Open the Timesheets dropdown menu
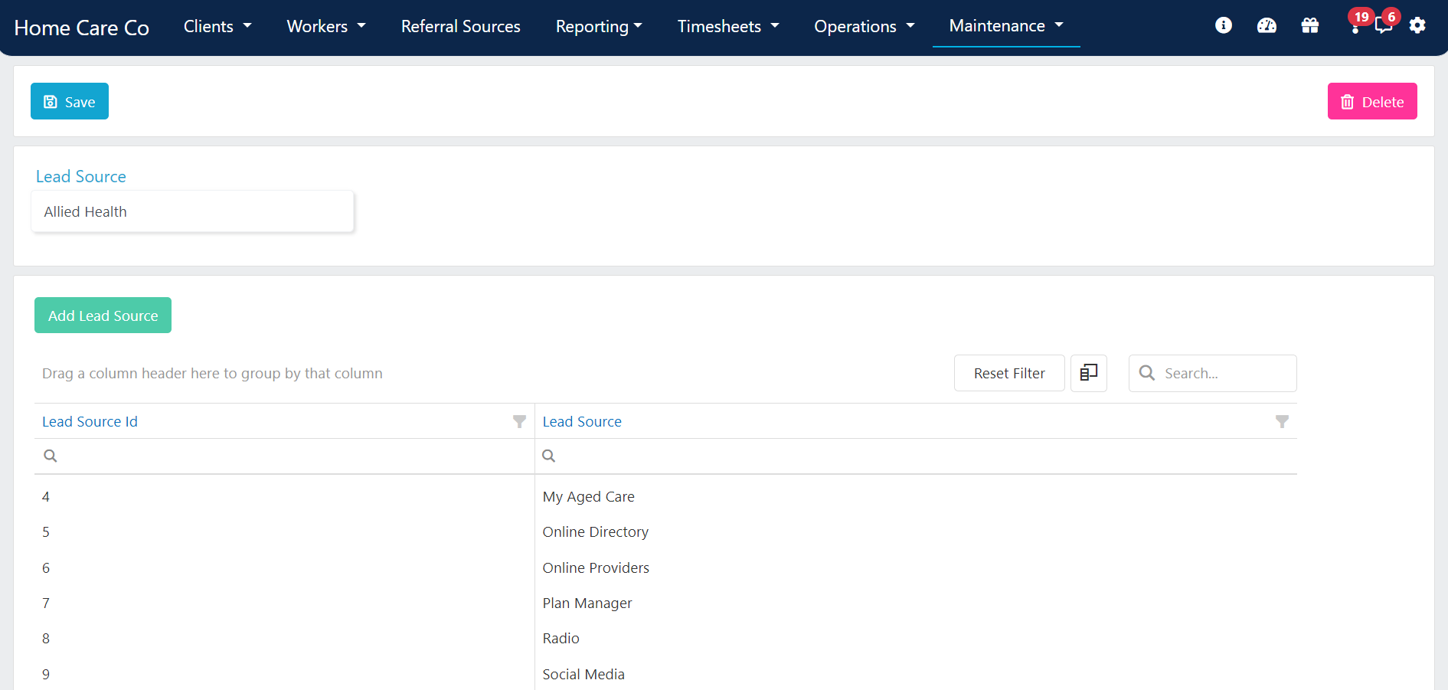Viewport: 1448px width, 690px height. tap(728, 26)
